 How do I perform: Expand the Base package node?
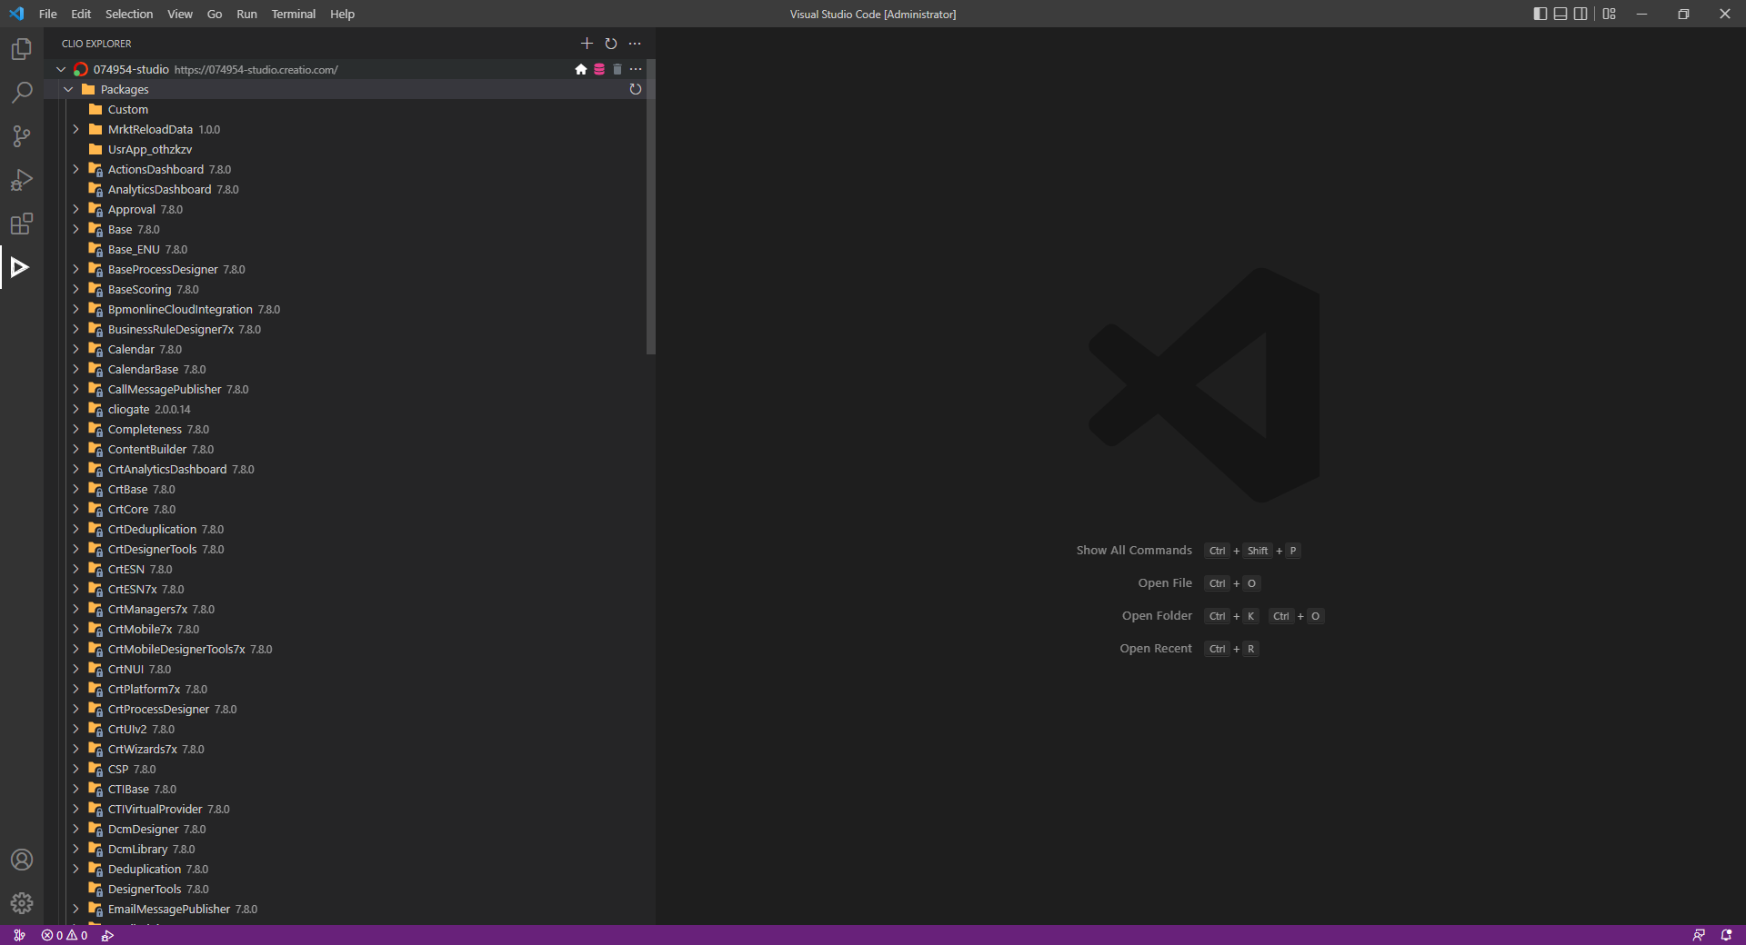coord(75,229)
